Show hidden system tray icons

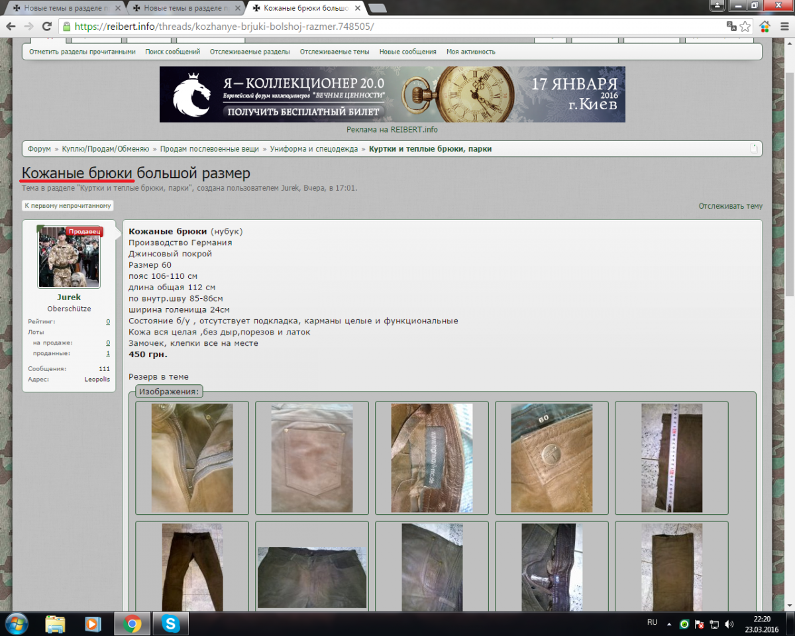[669, 624]
